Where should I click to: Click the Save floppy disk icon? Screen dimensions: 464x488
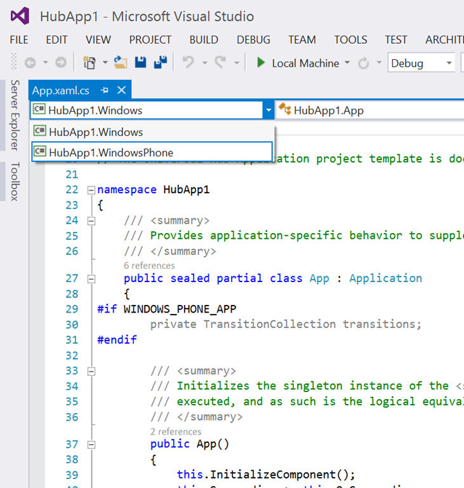pyautogui.click(x=140, y=62)
